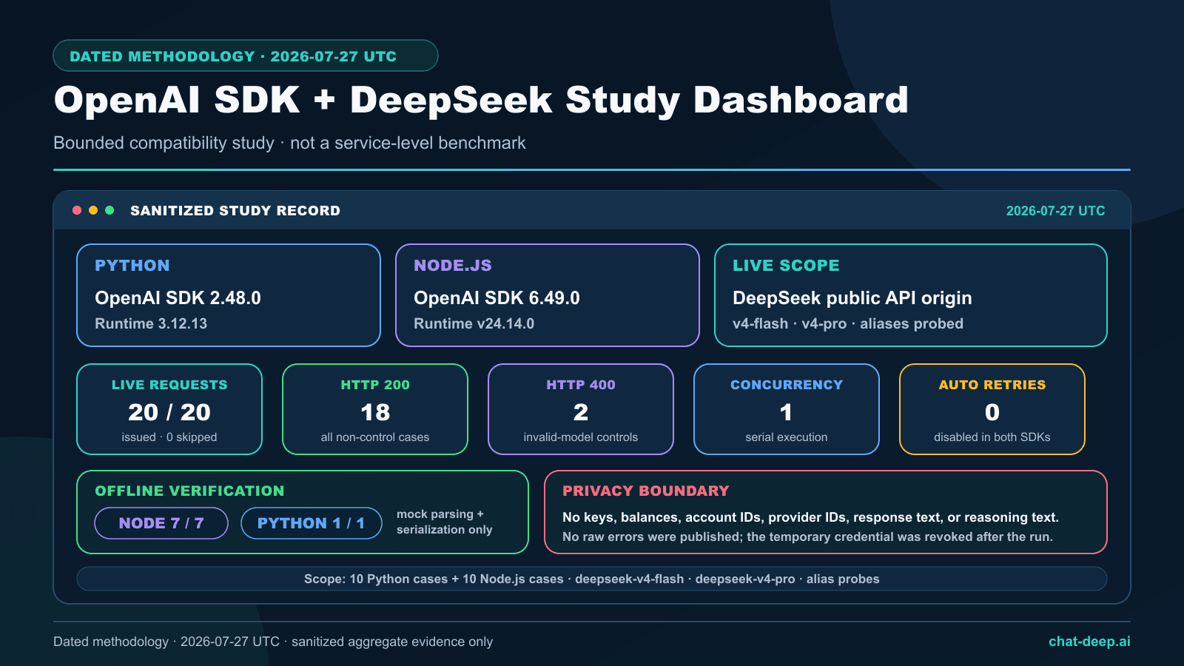Image resolution: width=1184 pixels, height=666 pixels.
Task: Click 'v4-flash · v4-pro · aliases probed' text
Action: (x=848, y=323)
